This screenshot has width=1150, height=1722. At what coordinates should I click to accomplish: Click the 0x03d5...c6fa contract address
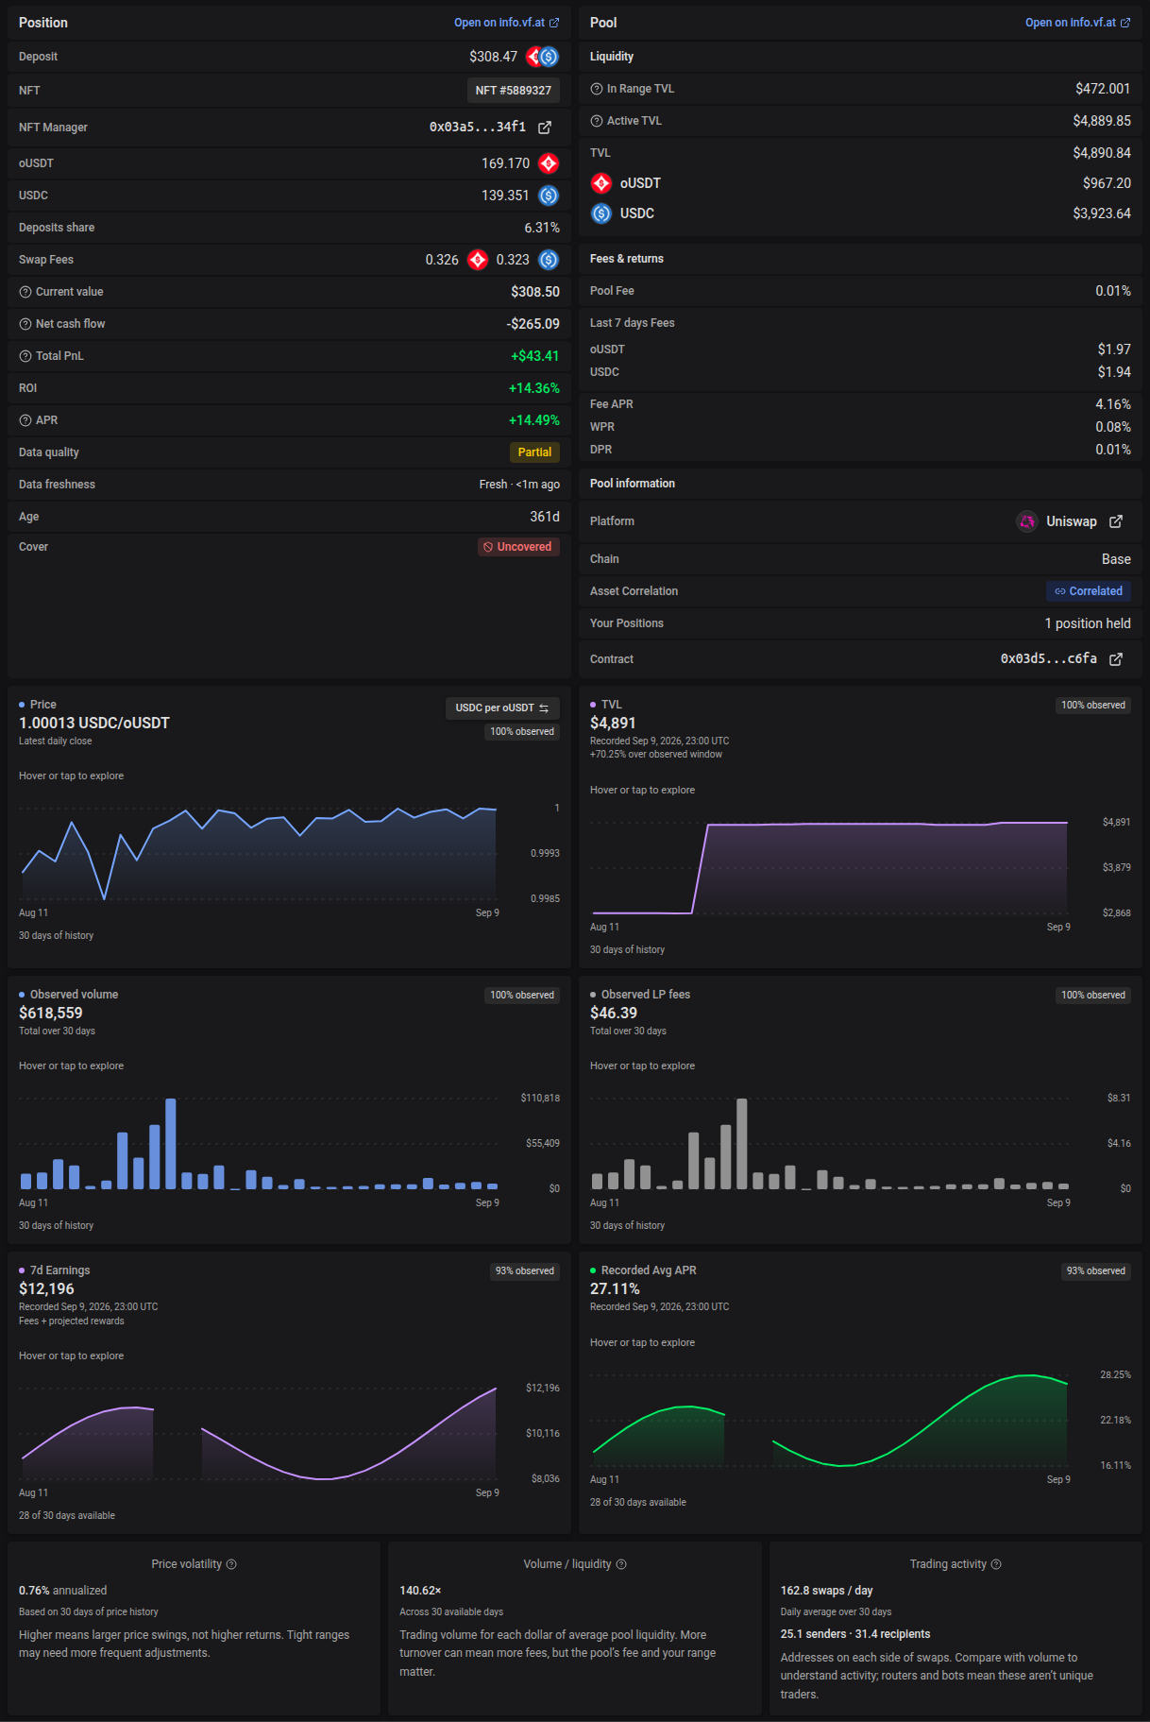[x=1049, y=658]
